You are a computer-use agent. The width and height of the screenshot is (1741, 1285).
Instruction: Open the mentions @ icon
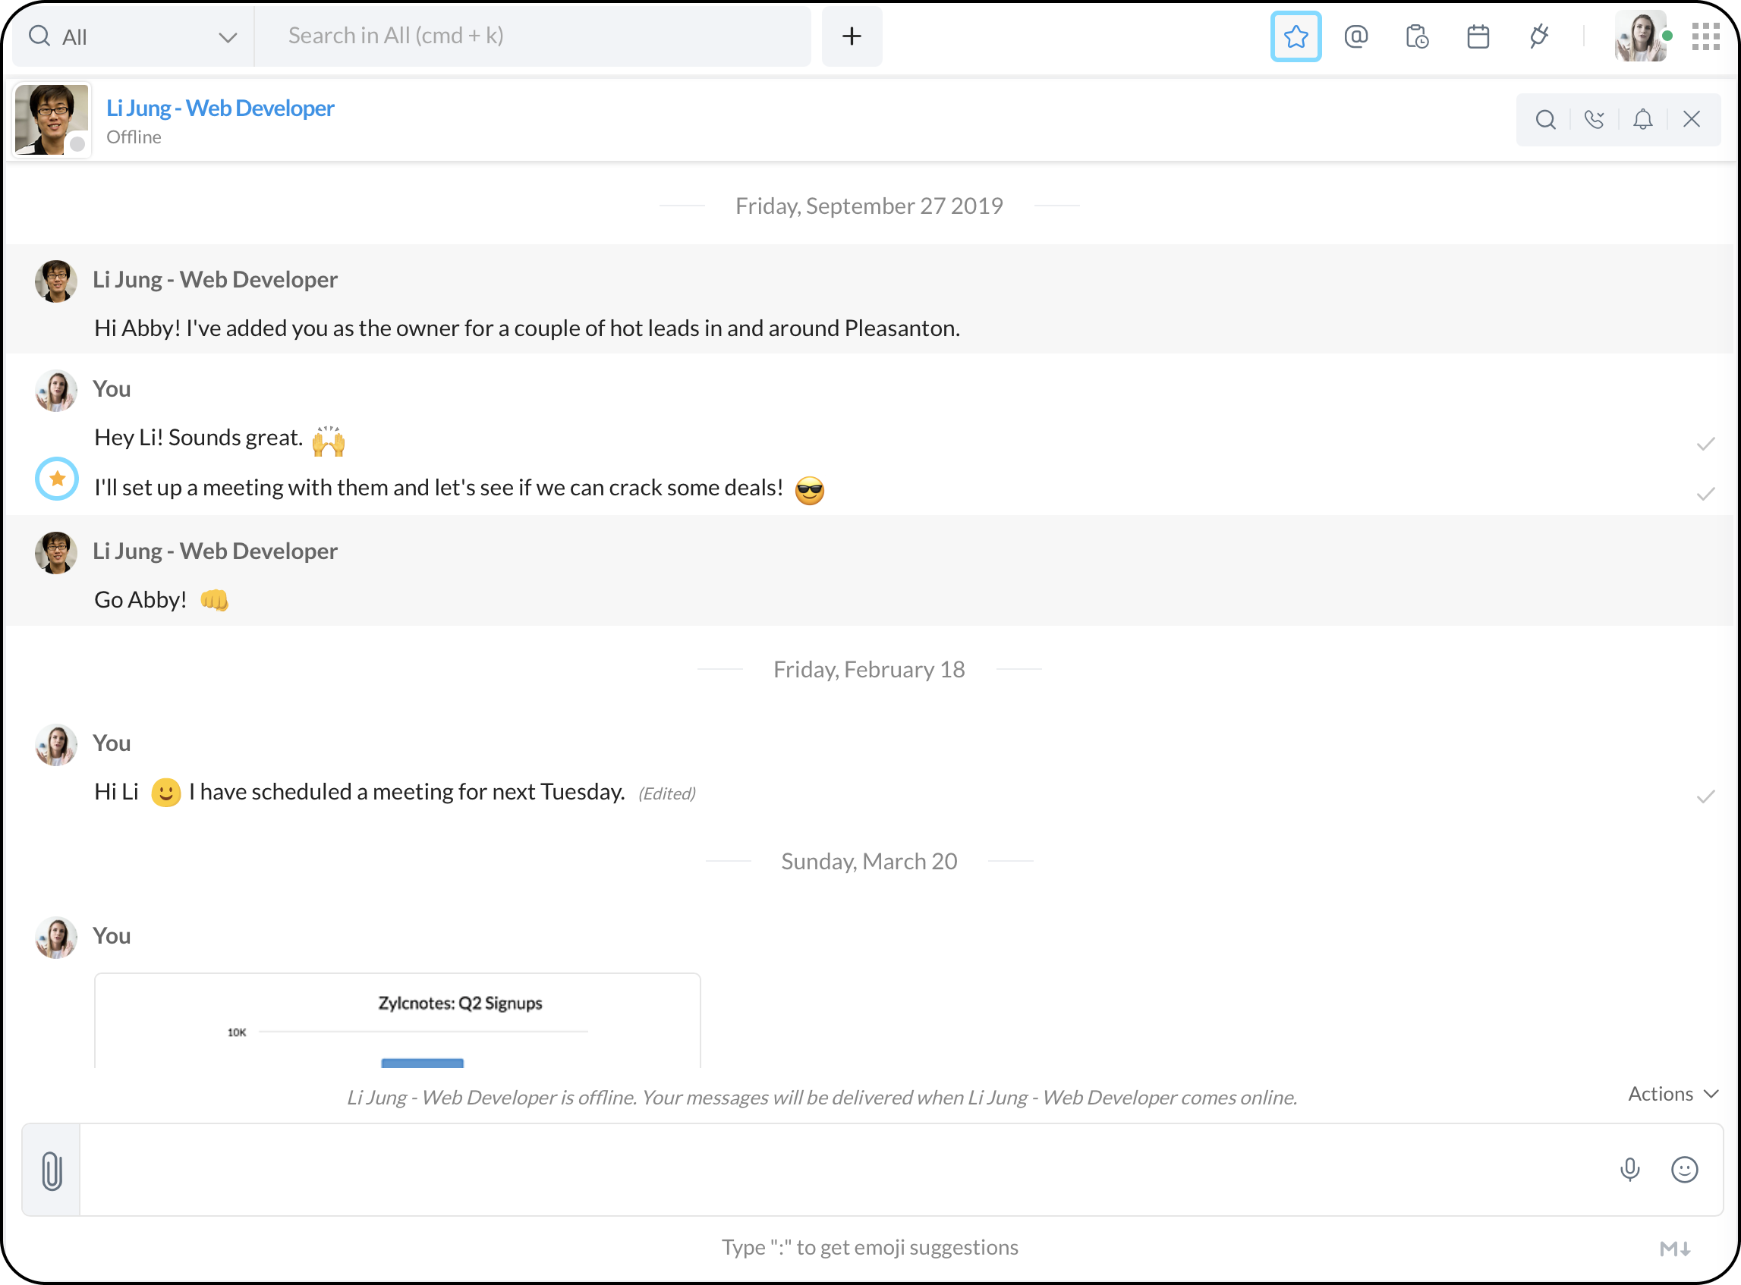click(1355, 36)
